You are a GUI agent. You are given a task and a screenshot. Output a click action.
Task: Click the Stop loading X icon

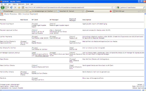coord(15,7)
